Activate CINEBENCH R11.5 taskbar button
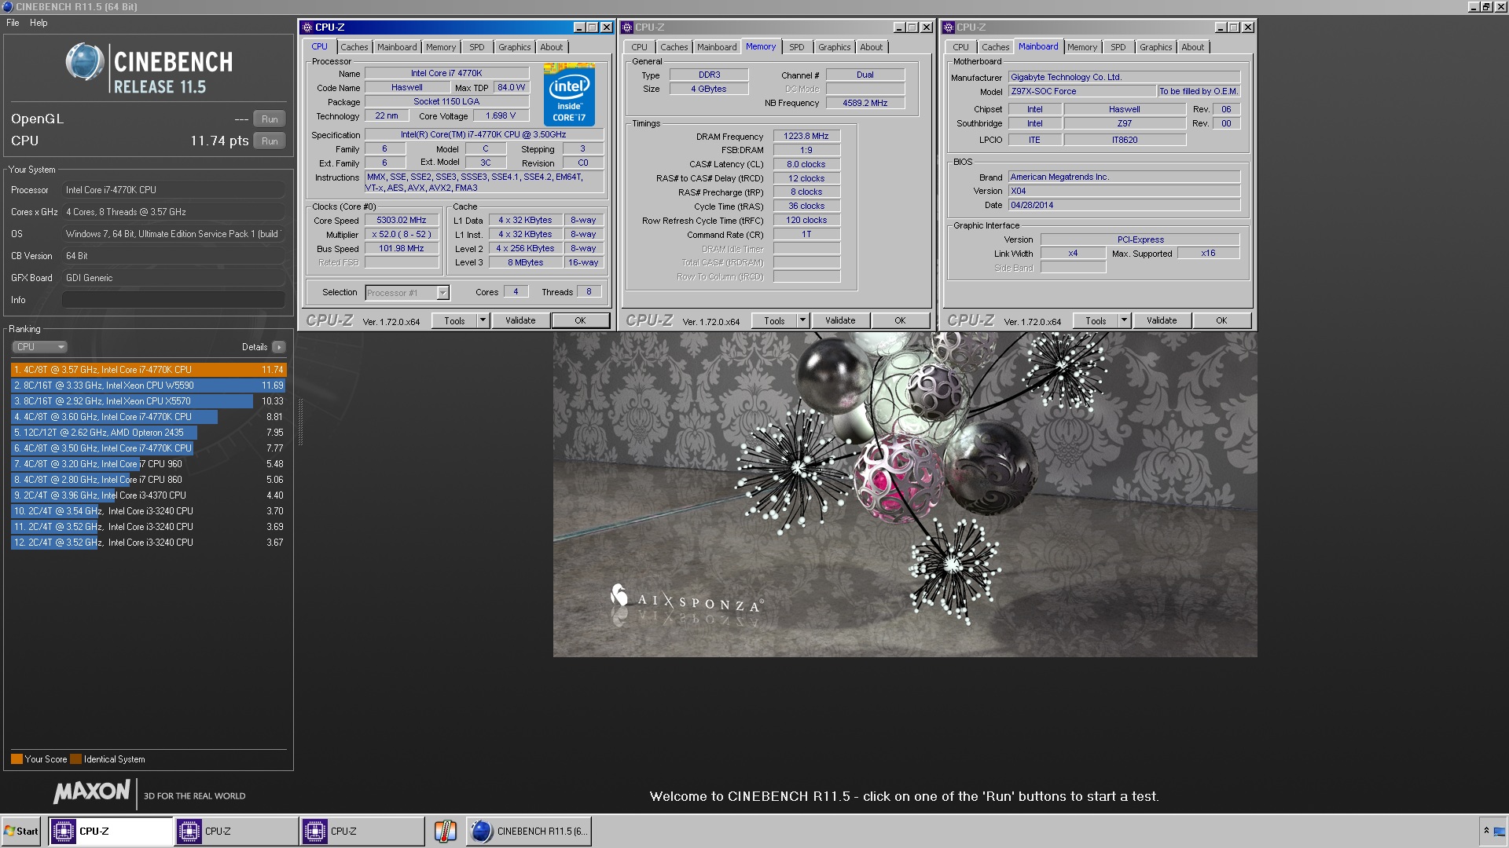1509x848 pixels. [x=529, y=831]
